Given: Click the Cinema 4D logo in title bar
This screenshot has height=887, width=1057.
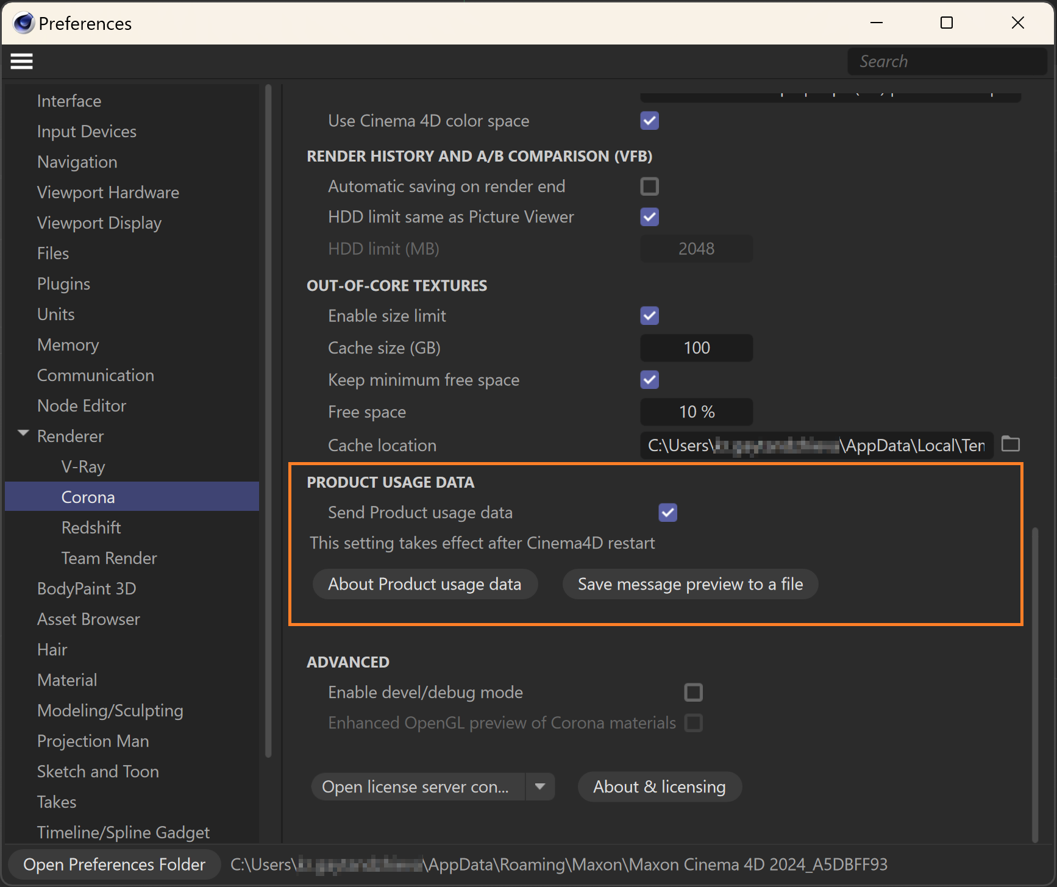Looking at the screenshot, I should coord(23,23).
